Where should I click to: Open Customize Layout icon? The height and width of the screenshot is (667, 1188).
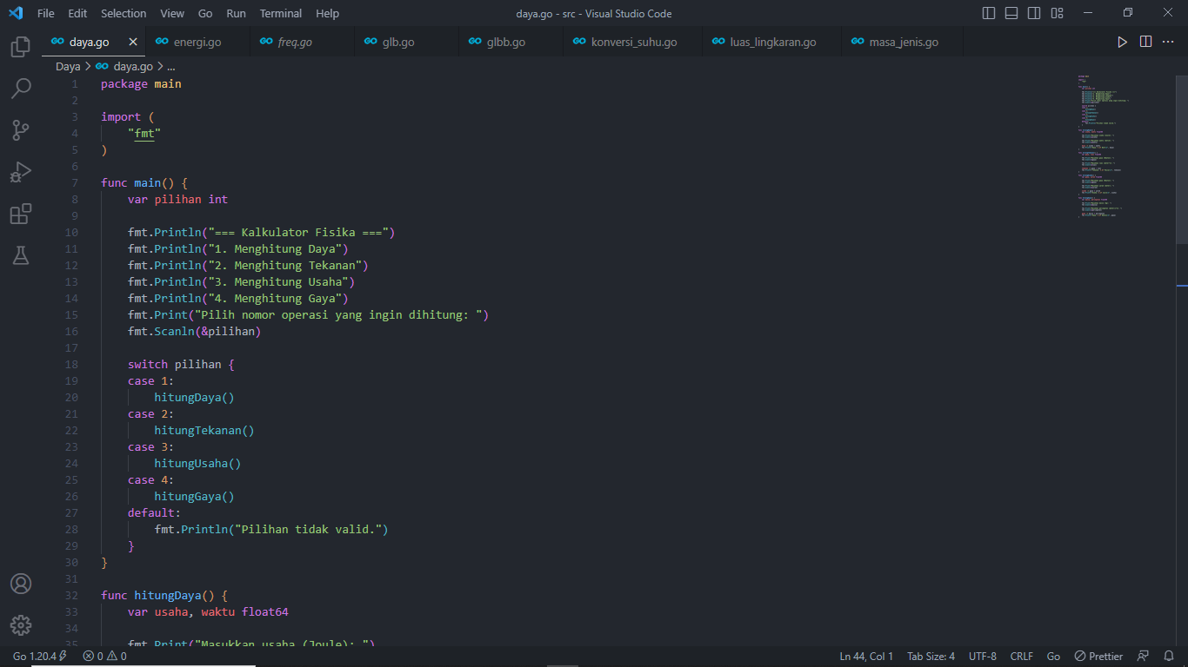pyautogui.click(x=1057, y=13)
